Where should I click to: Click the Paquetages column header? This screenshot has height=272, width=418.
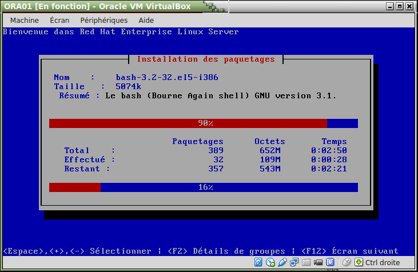tap(197, 142)
